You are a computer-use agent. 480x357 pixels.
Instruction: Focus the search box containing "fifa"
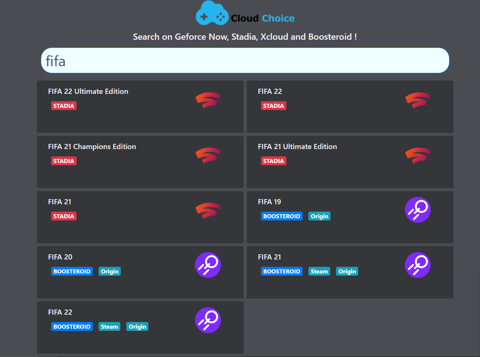245,60
